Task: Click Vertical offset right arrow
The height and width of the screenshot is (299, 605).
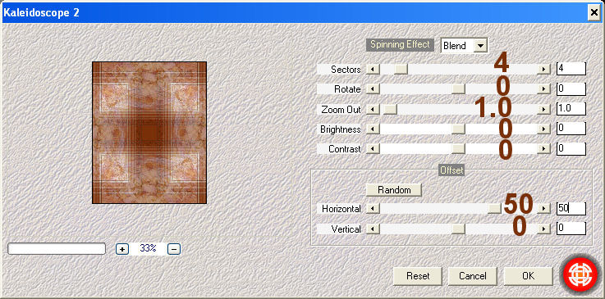Action: point(543,229)
